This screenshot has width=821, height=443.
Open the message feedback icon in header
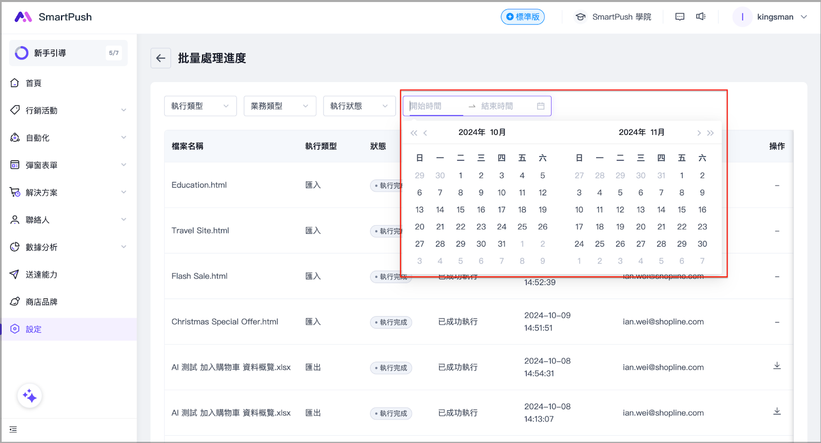click(680, 17)
